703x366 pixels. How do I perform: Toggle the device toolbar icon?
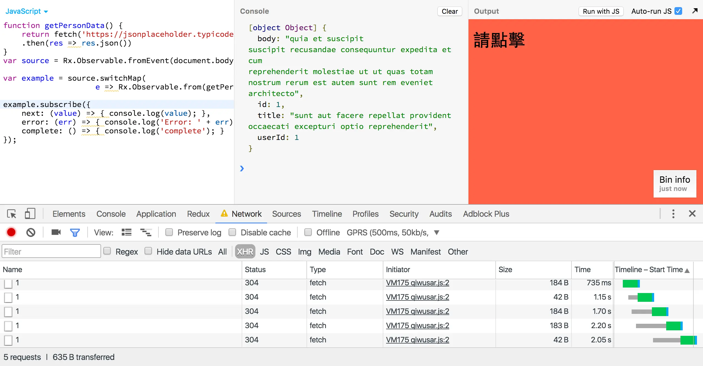pyautogui.click(x=30, y=214)
